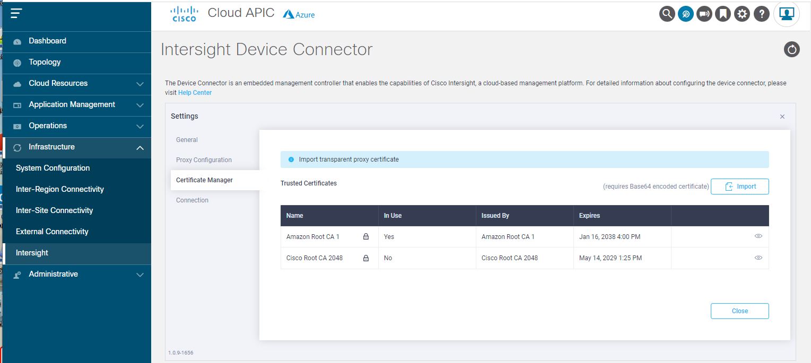Collapse the Infrastructure chevron

[140, 147]
